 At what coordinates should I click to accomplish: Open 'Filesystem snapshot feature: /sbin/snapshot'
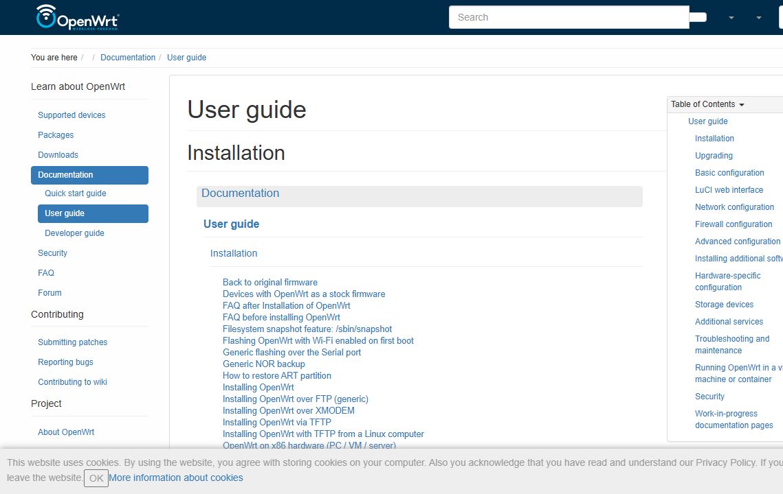pyautogui.click(x=307, y=329)
